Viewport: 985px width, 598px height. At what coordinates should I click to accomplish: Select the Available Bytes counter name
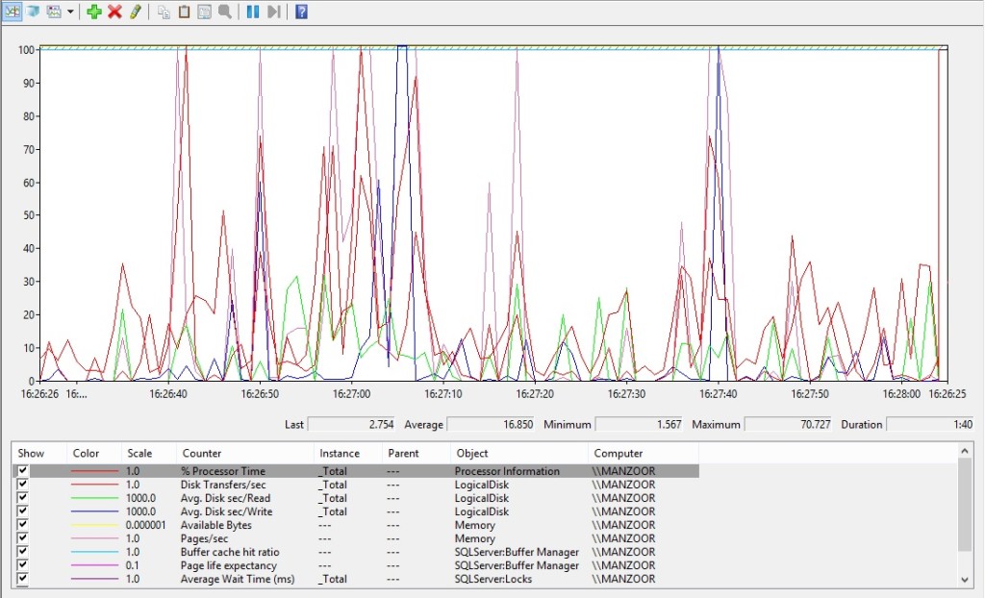(216, 525)
